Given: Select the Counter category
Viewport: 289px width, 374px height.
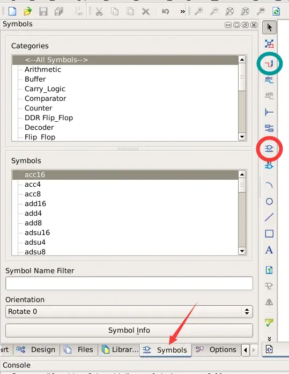Looking at the screenshot, I should (39, 108).
